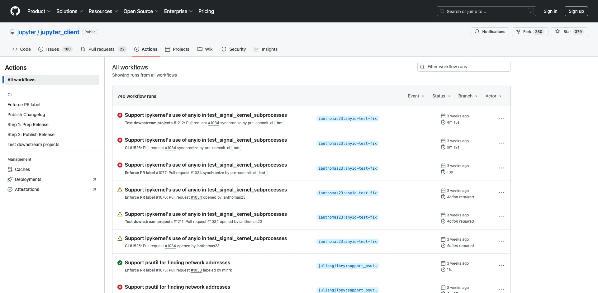The image size is (598, 293).
Task: Open the jupyter_client repository link
Action: (x=60, y=32)
